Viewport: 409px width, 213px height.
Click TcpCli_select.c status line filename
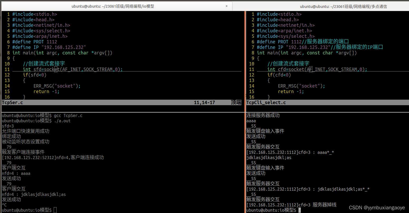point(266,103)
